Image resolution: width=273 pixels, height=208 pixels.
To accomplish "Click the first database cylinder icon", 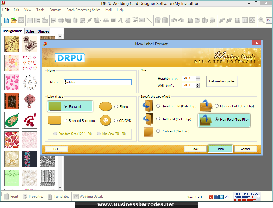I will pos(157,20).
